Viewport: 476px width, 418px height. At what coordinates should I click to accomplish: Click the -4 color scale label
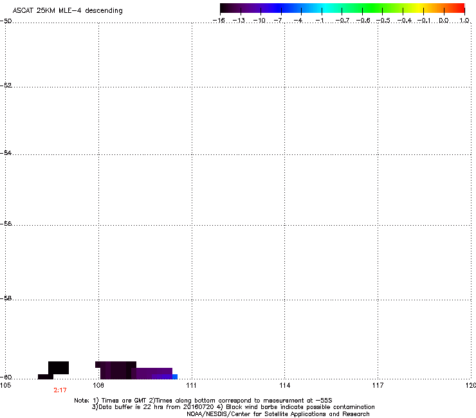pyautogui.click(x=298, y=21)
